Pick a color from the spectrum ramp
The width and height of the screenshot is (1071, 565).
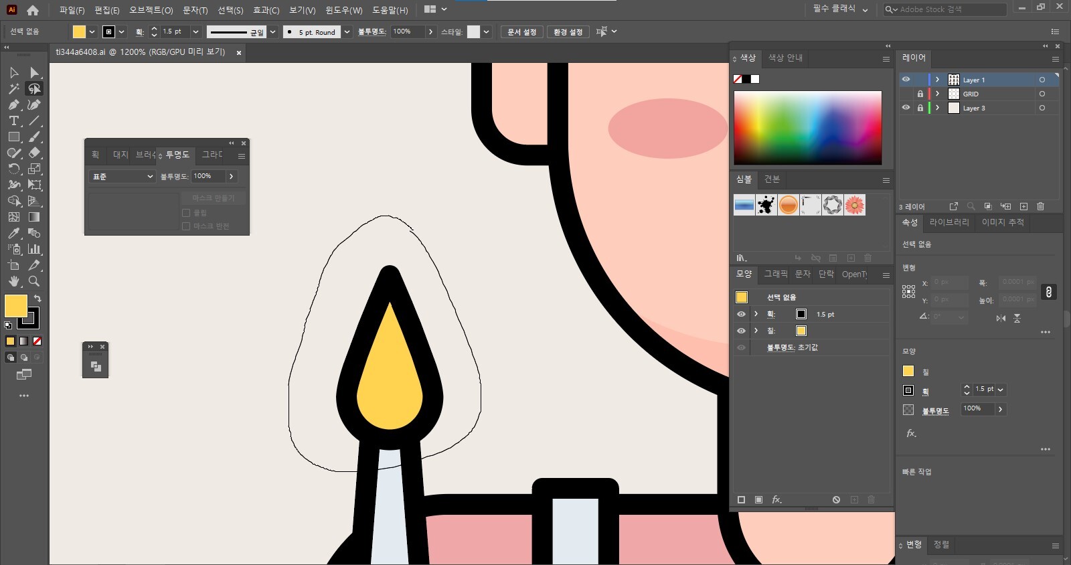807,127
